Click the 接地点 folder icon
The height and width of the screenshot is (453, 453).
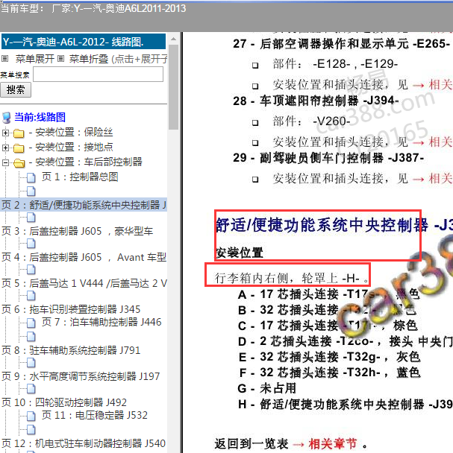[x=19, y=148]
